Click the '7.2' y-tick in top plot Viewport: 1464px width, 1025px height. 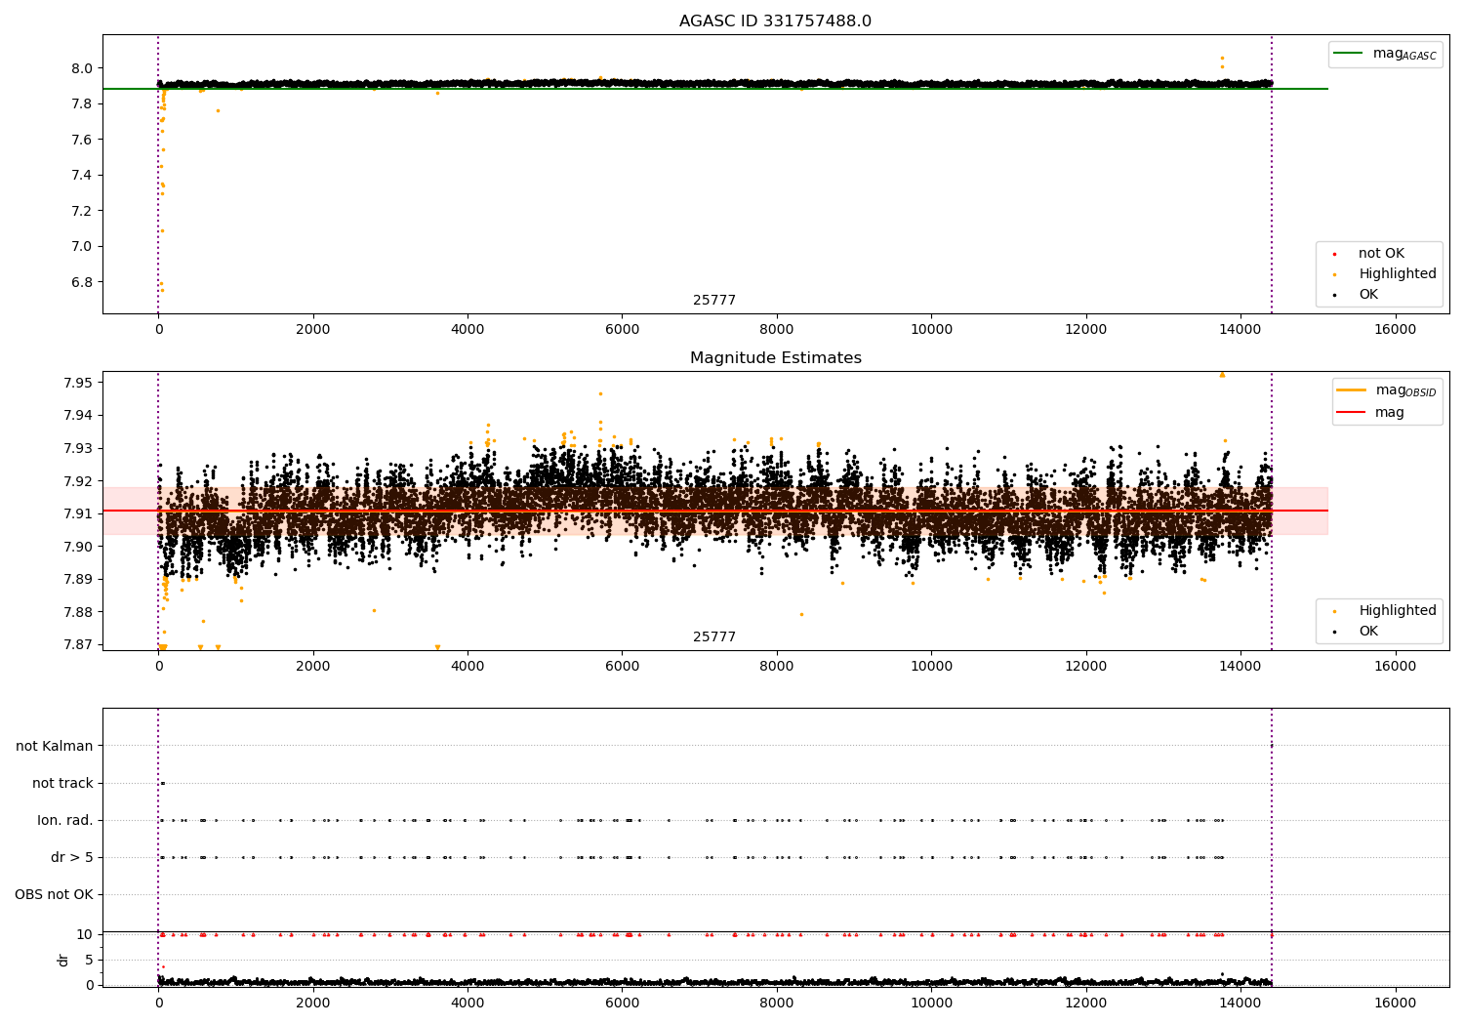(x=81, y=212)
